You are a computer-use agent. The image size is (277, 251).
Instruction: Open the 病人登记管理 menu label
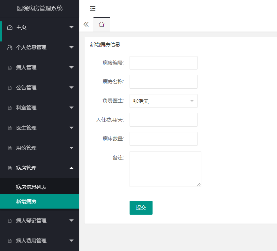tap(31, 221)
